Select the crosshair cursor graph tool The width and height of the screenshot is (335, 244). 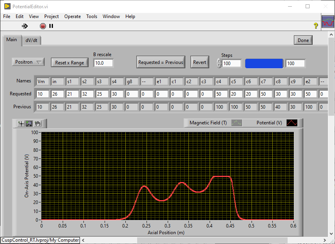21,123
